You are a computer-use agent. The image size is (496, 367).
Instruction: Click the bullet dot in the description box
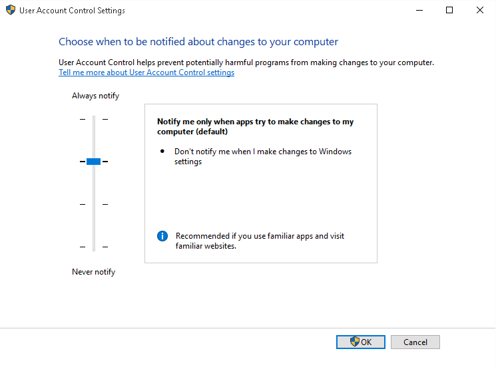pyautogui.click(x=162, y=152)
